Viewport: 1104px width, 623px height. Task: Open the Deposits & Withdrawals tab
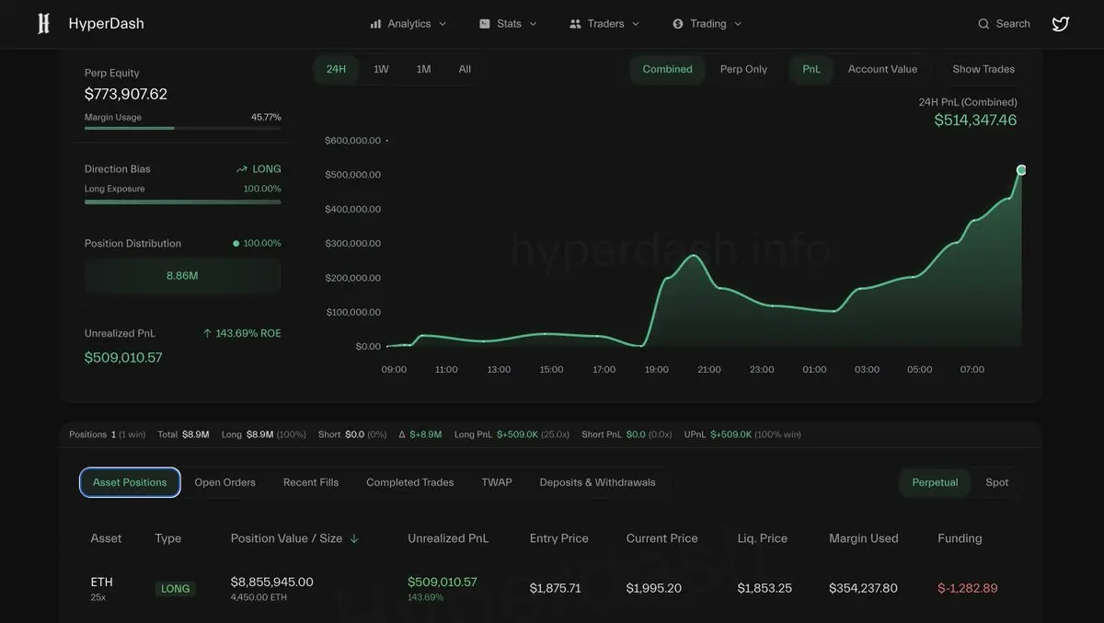coord(597,482)
